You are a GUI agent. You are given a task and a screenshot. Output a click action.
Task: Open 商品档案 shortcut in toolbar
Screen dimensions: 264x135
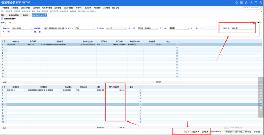45,11
